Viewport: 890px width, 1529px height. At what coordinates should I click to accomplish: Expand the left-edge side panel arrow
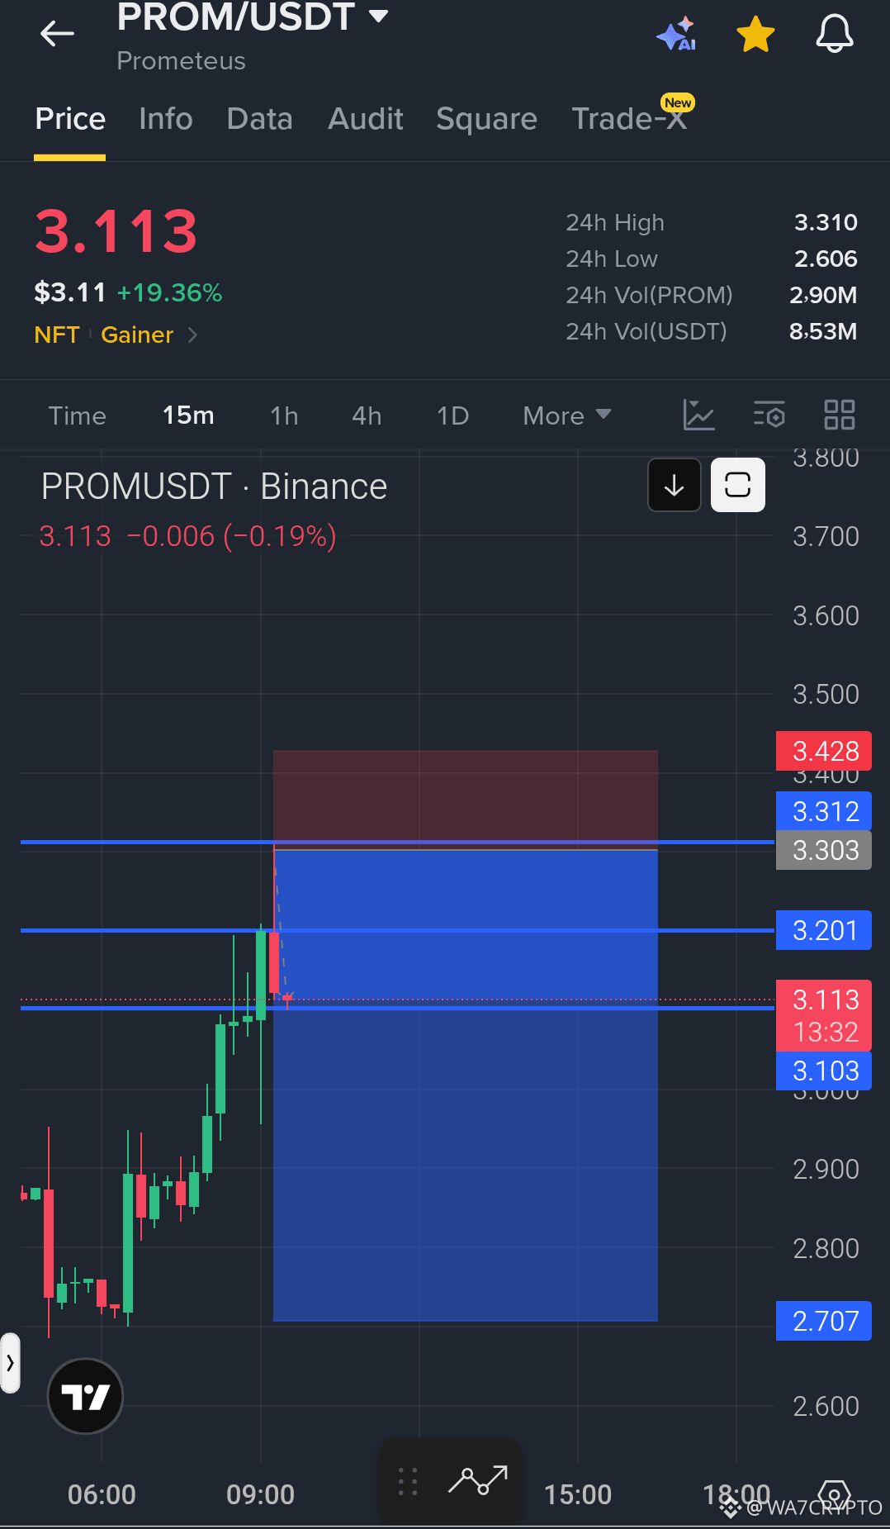pos(10,1362)
